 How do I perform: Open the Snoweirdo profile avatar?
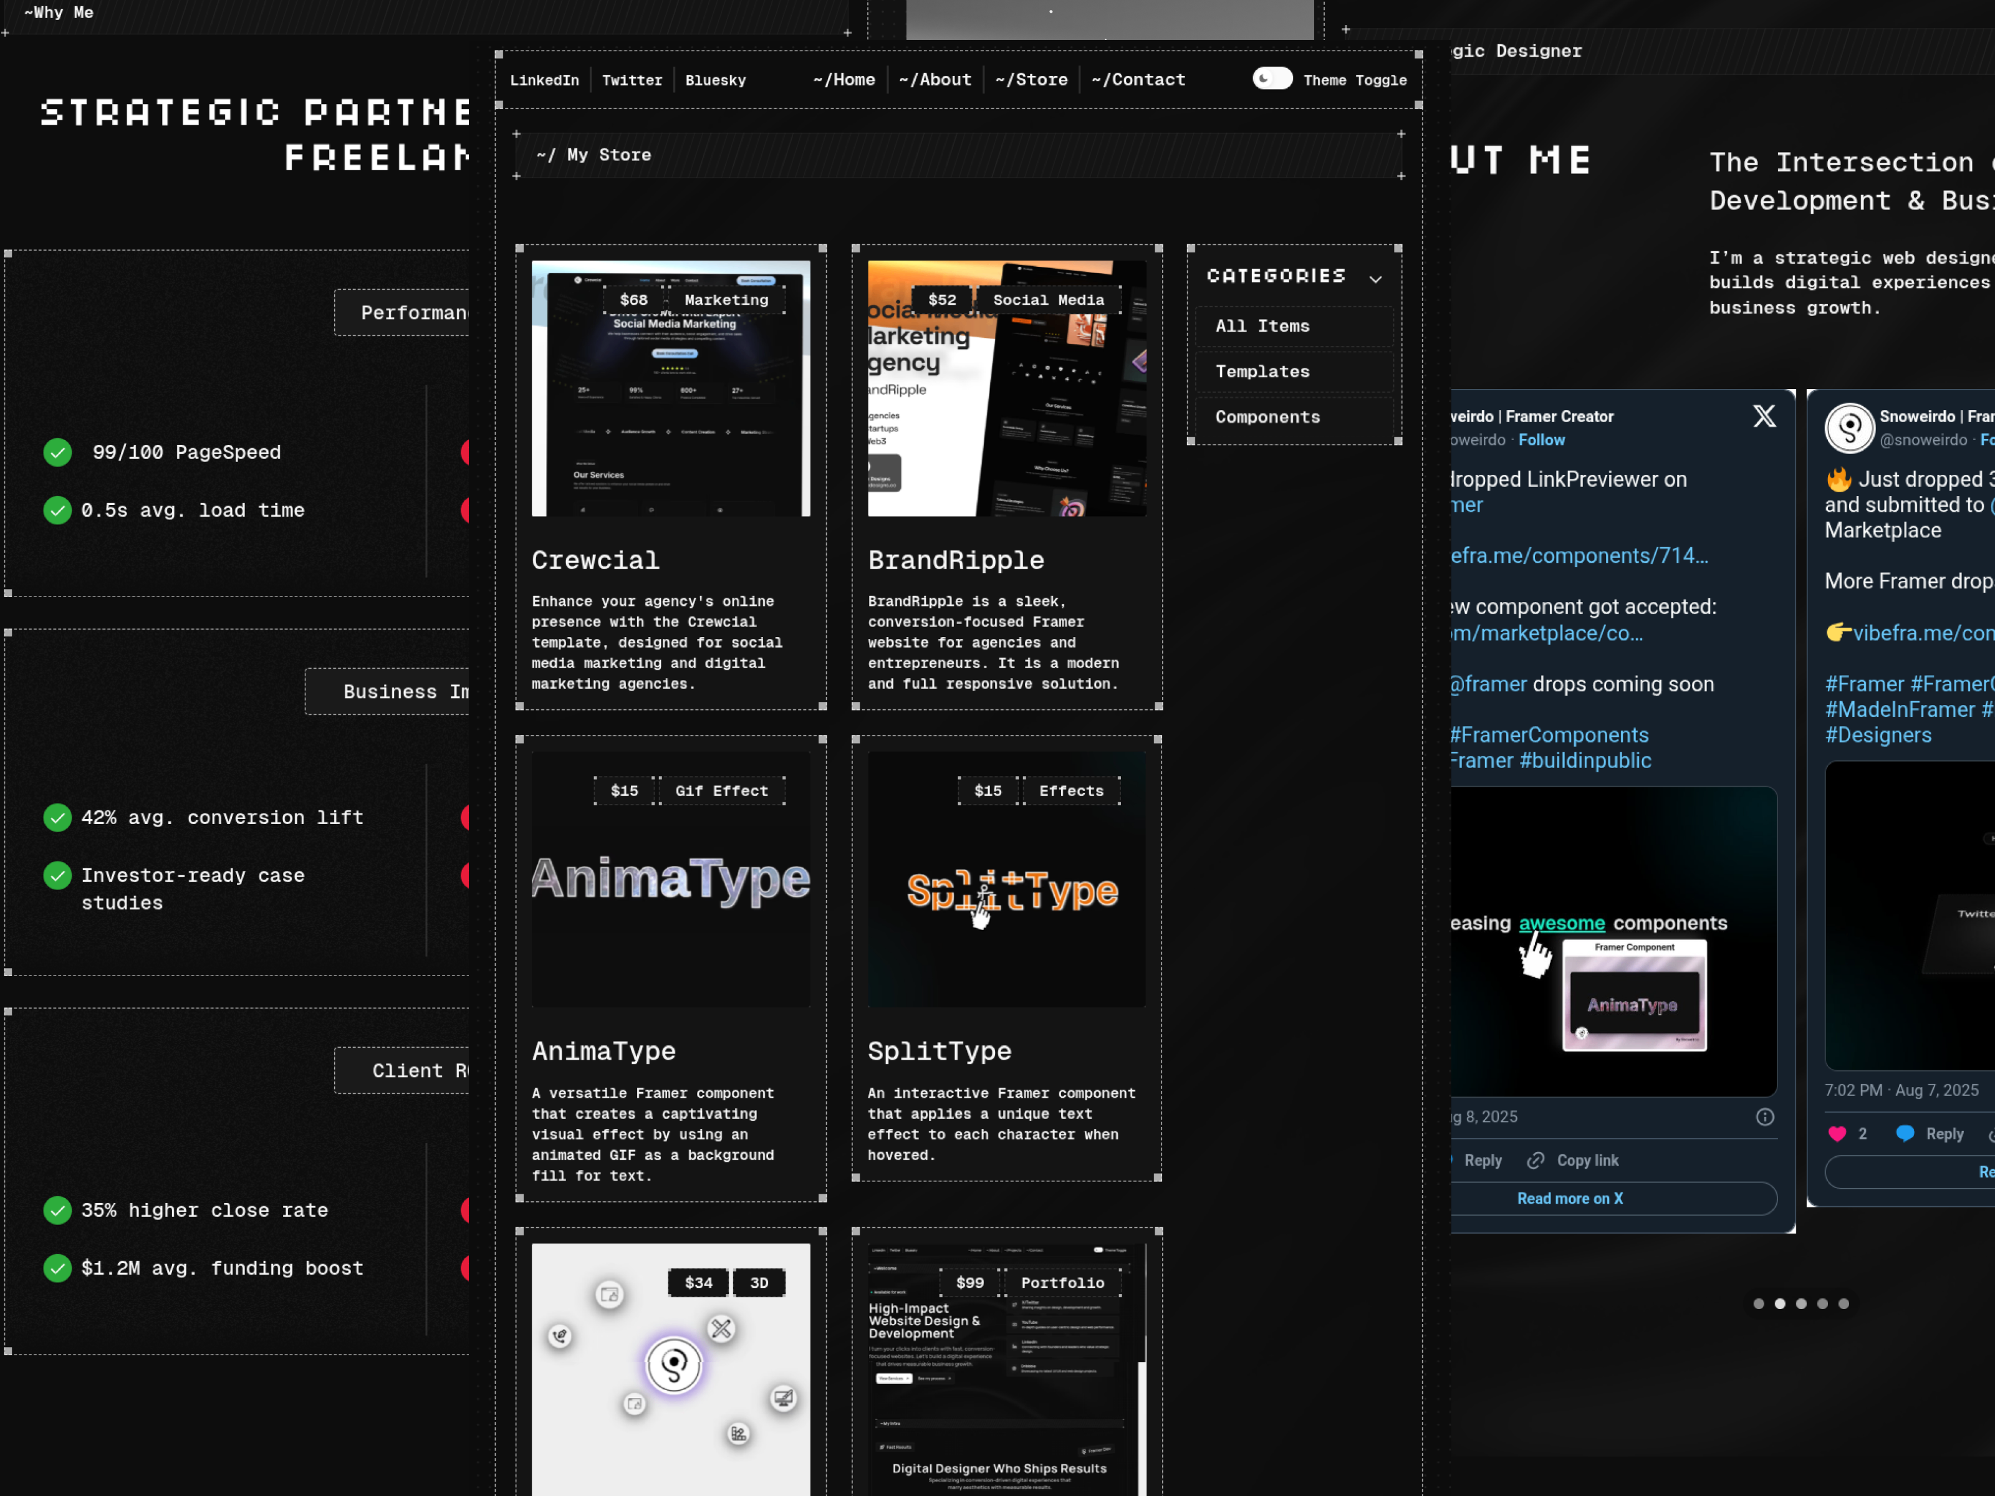click(1850, 428)
